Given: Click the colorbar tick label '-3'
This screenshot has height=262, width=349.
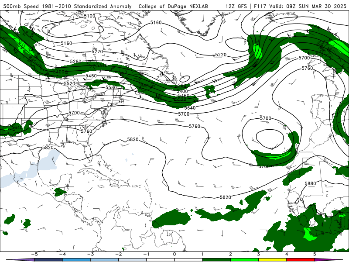Looking at the screenshot, I should 90,254.
